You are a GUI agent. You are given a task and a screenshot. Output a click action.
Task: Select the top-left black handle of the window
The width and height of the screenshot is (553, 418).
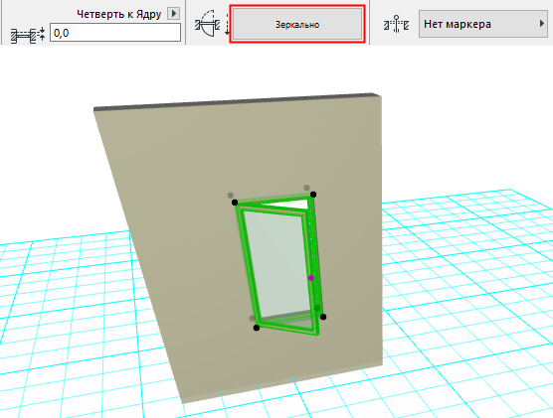coord(235,203)
